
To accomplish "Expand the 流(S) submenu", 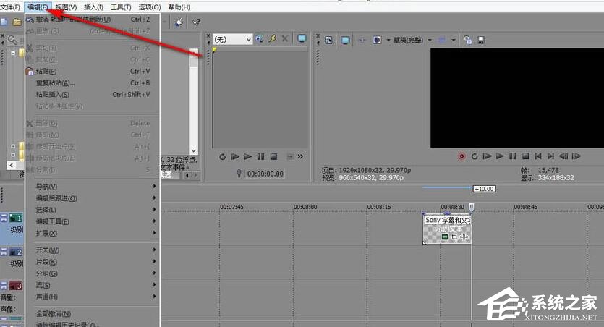I will (92, 285).
